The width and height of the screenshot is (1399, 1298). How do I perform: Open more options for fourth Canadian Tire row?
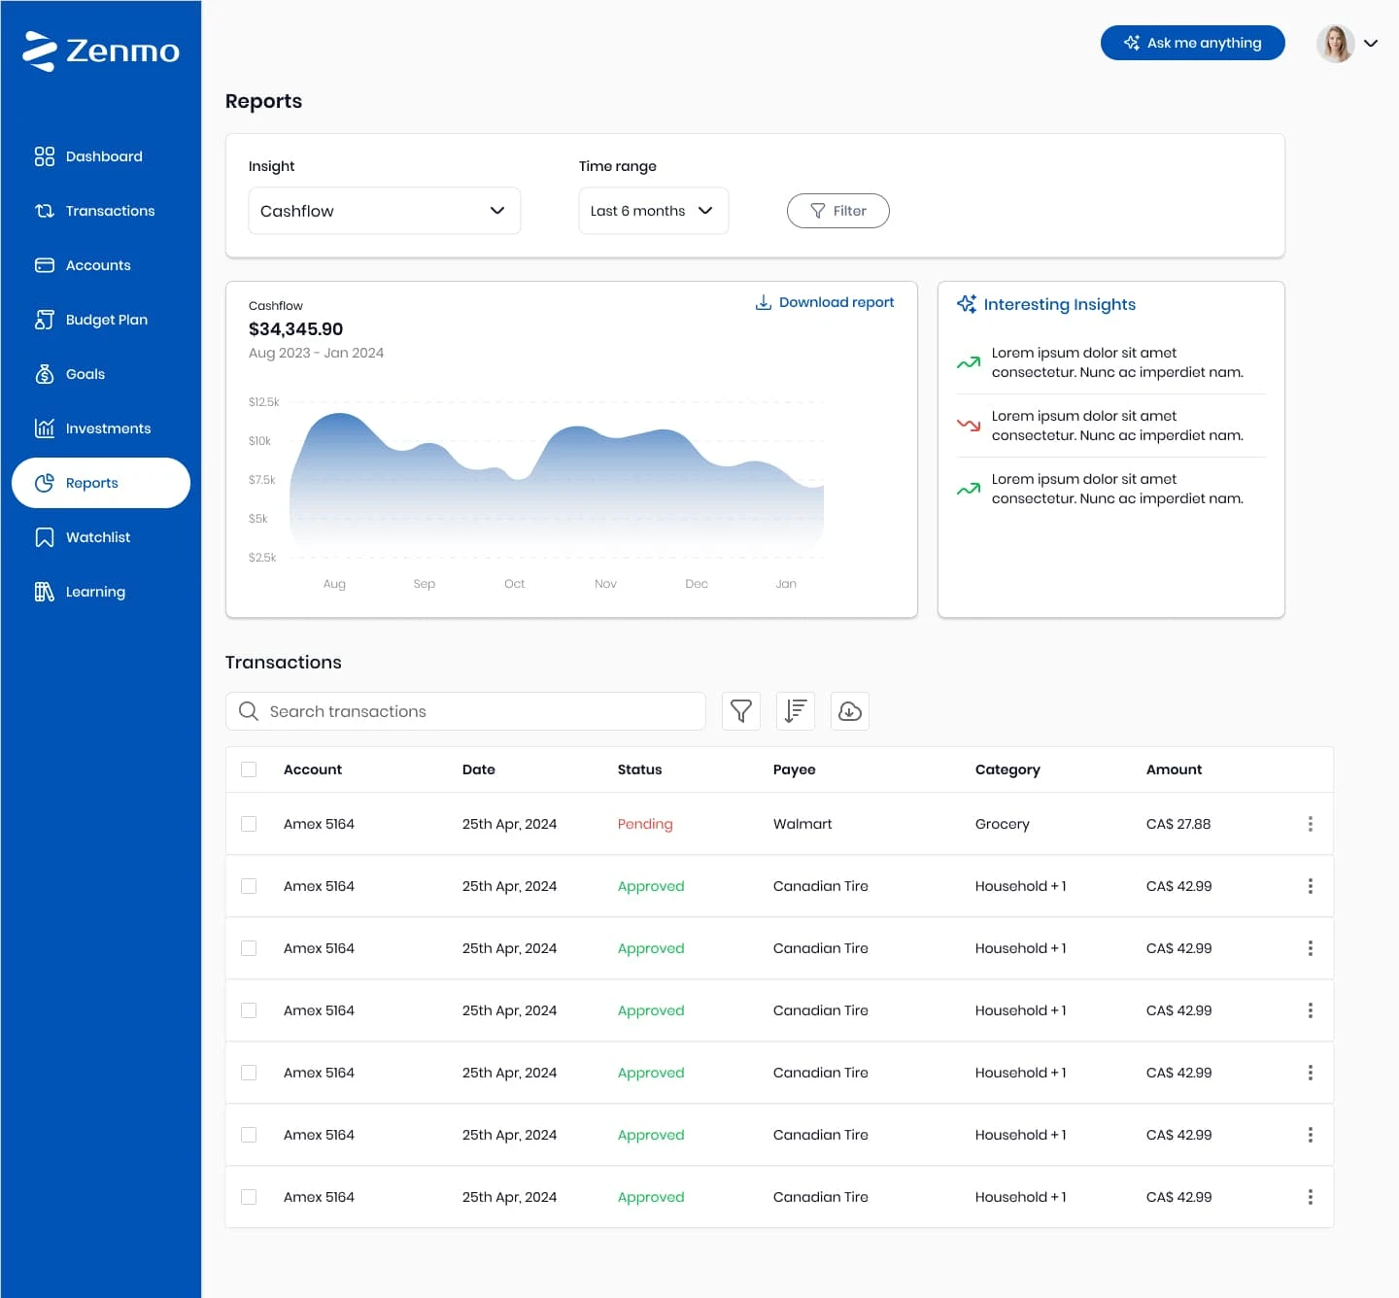tap(1311, 1073)
